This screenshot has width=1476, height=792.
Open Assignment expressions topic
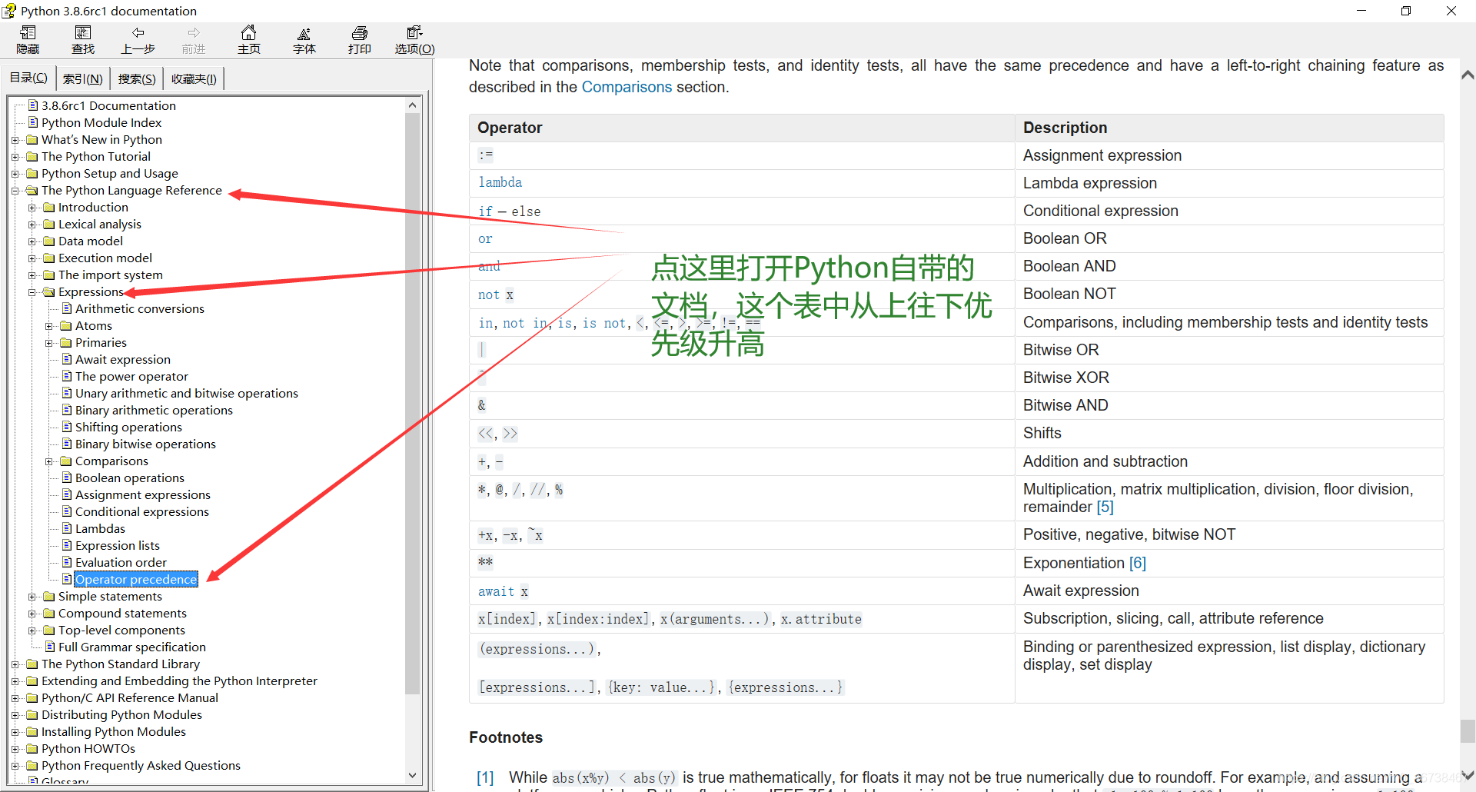pyautogui.click(x=143, y=494)
